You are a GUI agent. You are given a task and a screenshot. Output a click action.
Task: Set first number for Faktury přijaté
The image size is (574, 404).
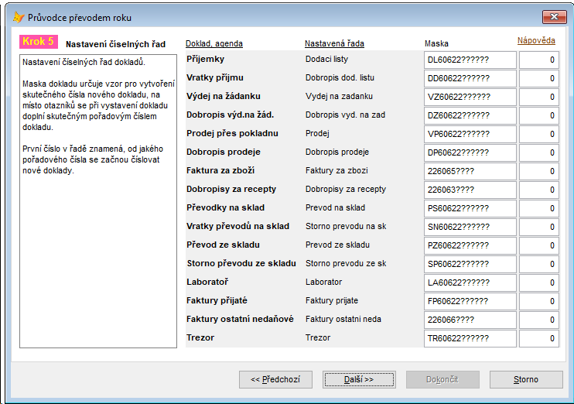pos(539,301)
